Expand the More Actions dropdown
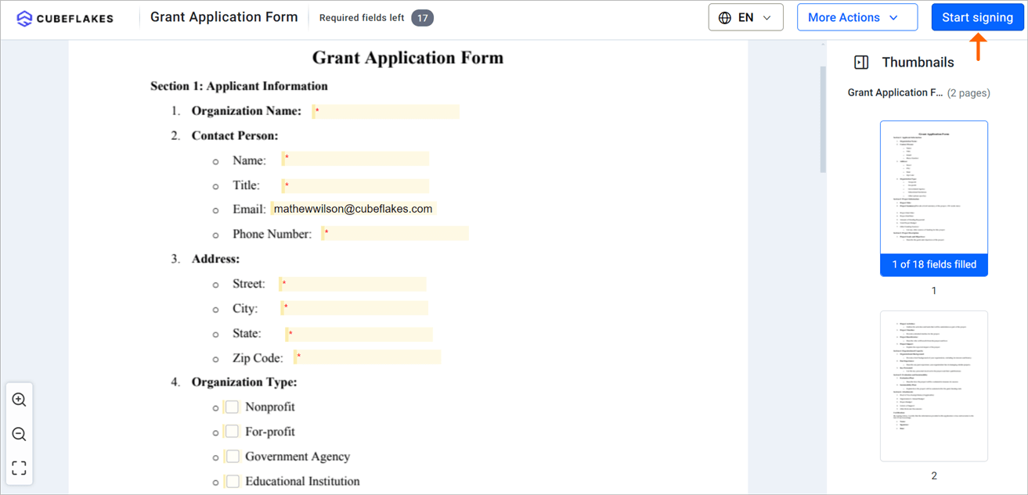 click(x=857, y=17)
